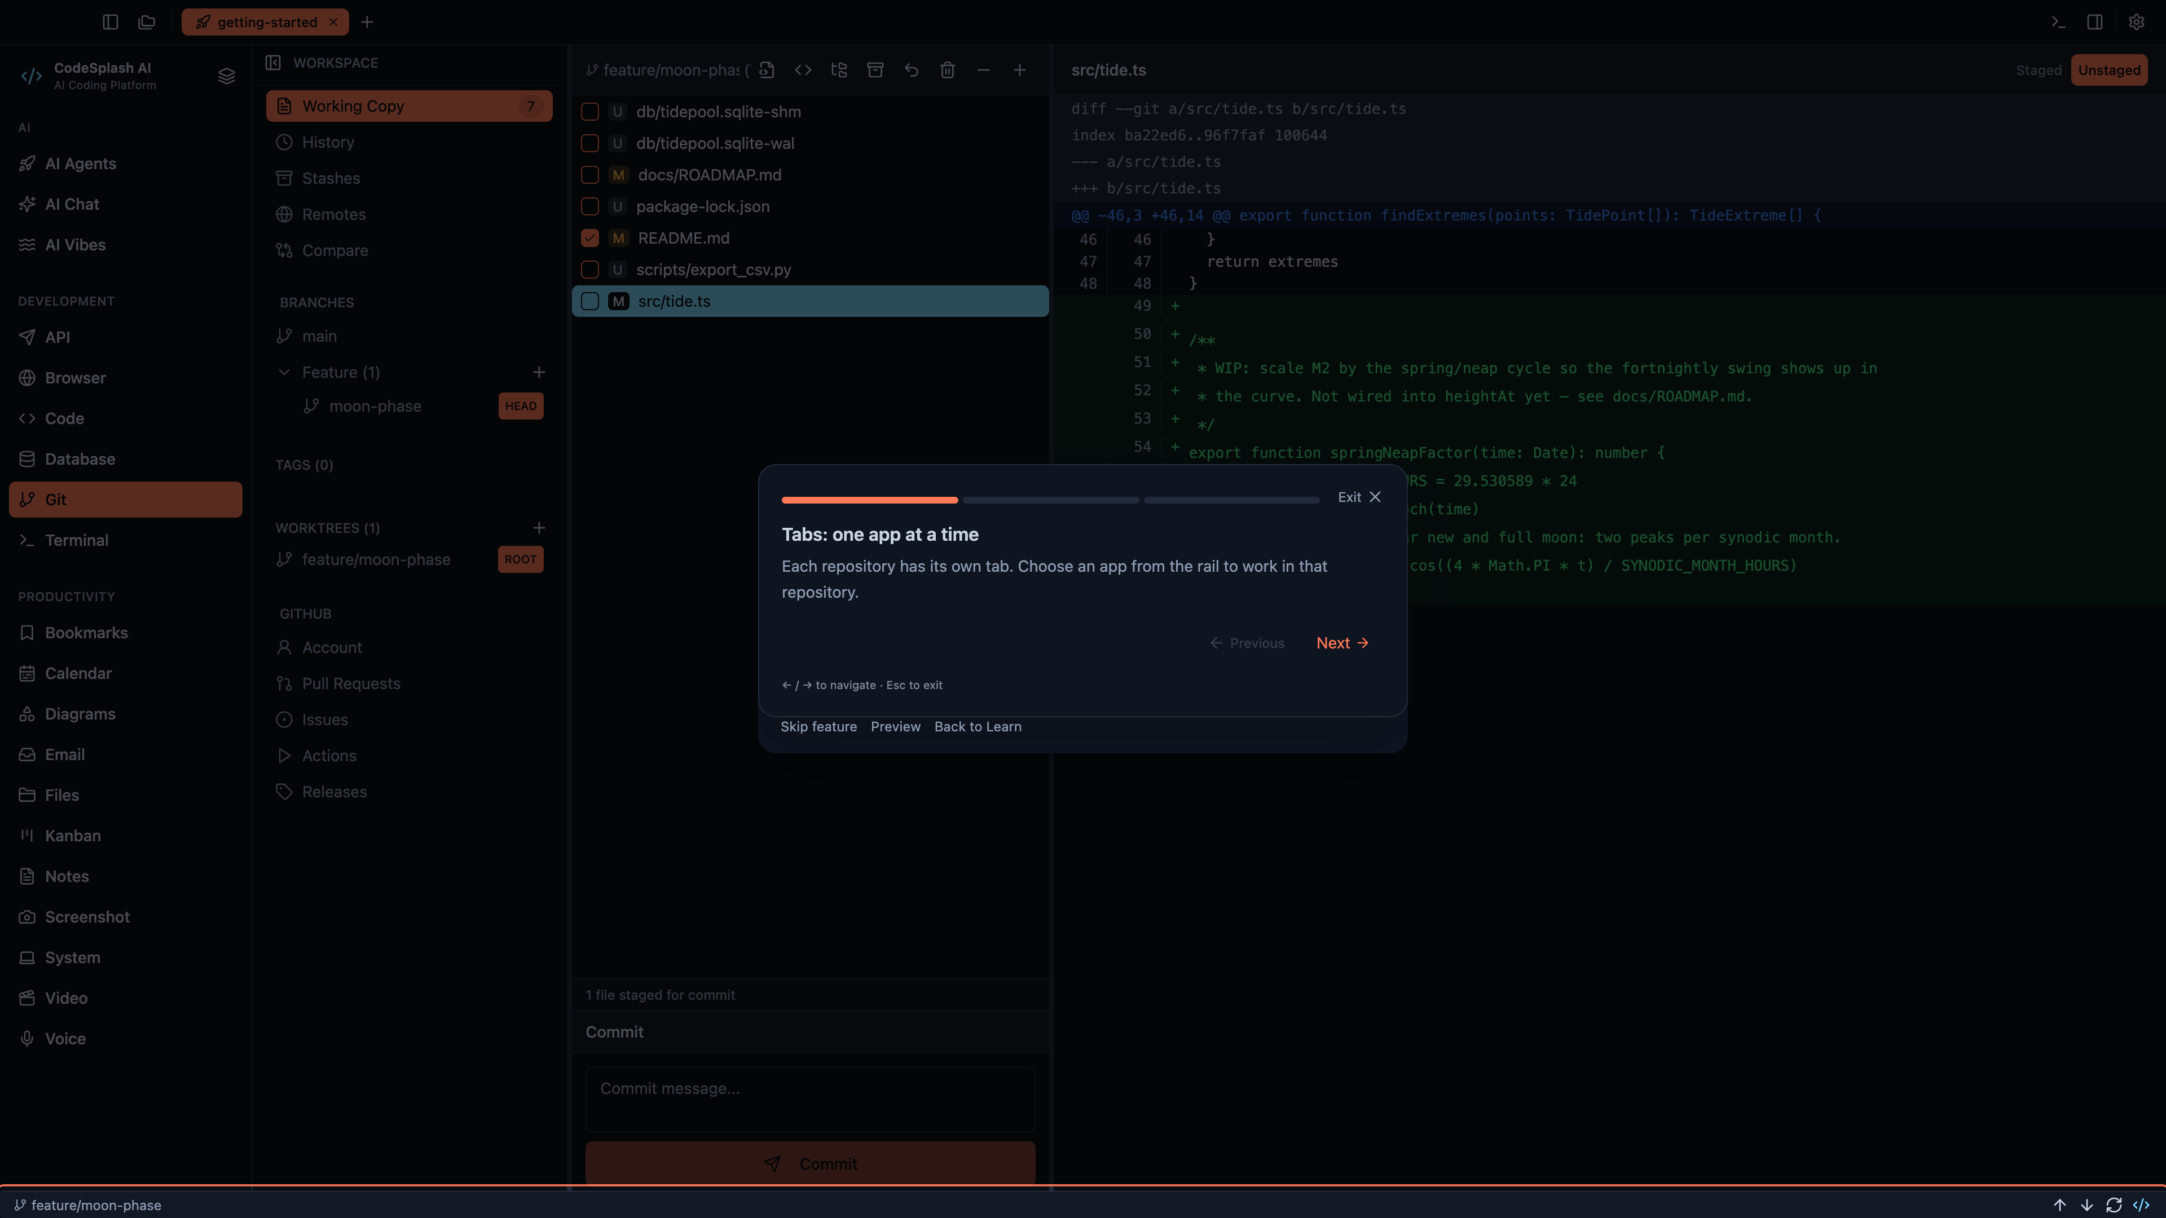This screenshot has width=2166, height=1218.
Task: Click the code logo icon in the status bar
Action: pyautogui.click(x=2142, y=1204)
